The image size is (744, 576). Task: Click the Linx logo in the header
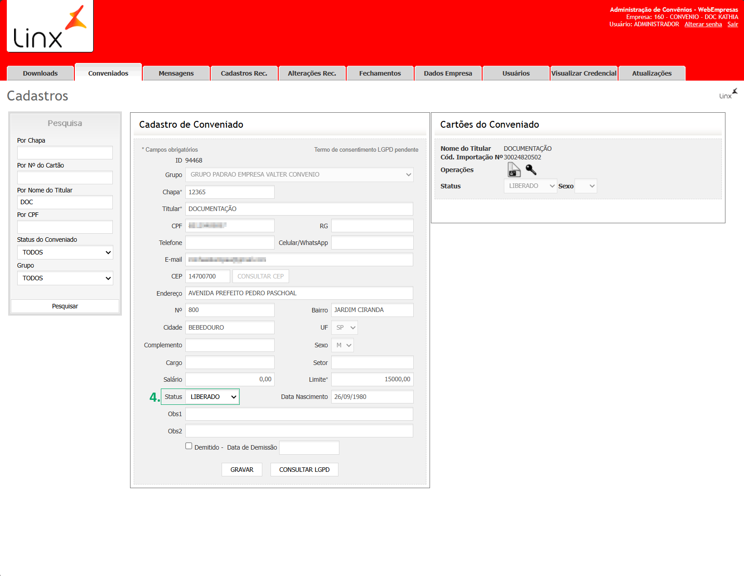[x=50, y=26]
